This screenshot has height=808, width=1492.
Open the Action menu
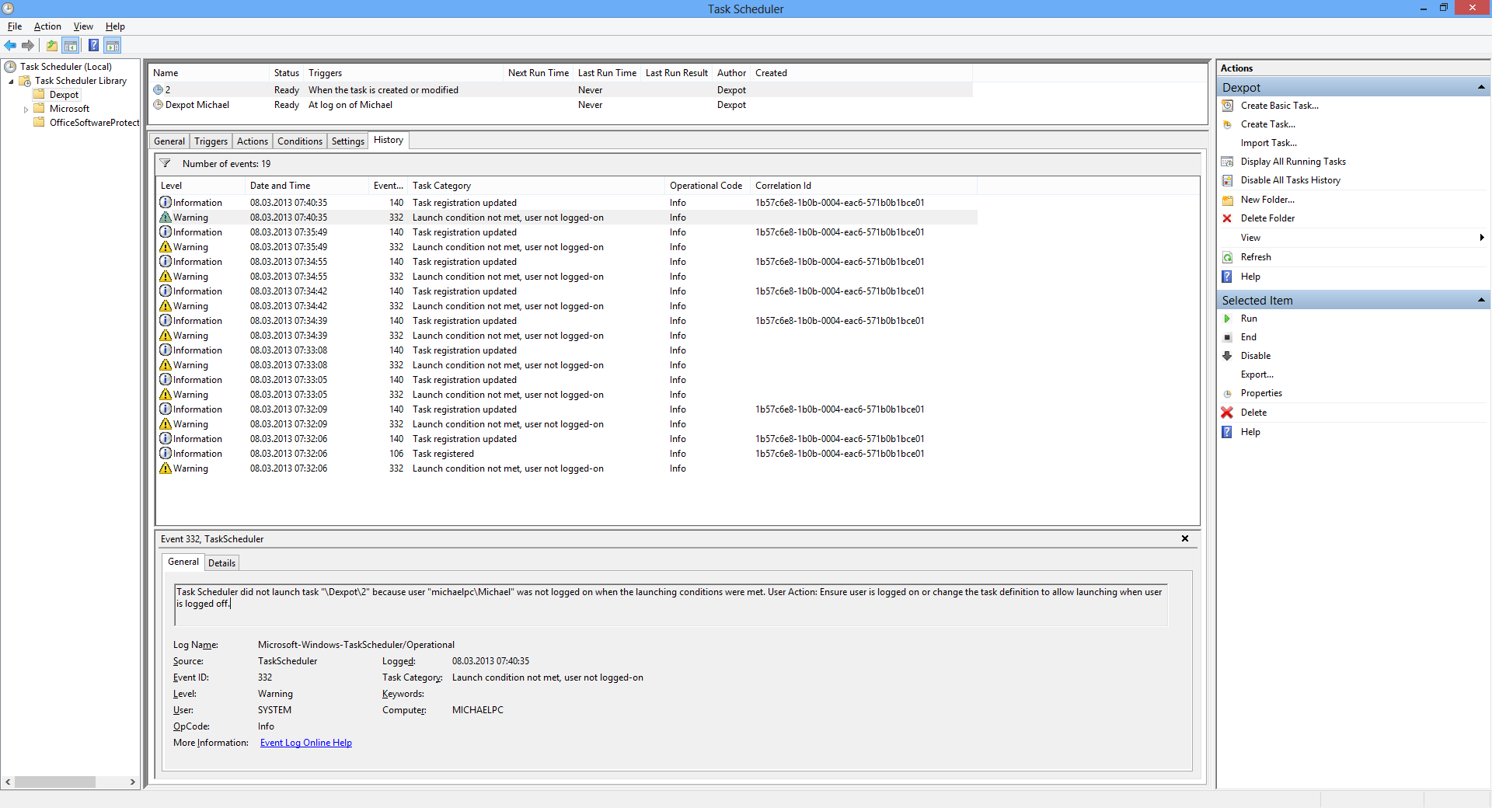pyautogui.click(x=47, y=26)
